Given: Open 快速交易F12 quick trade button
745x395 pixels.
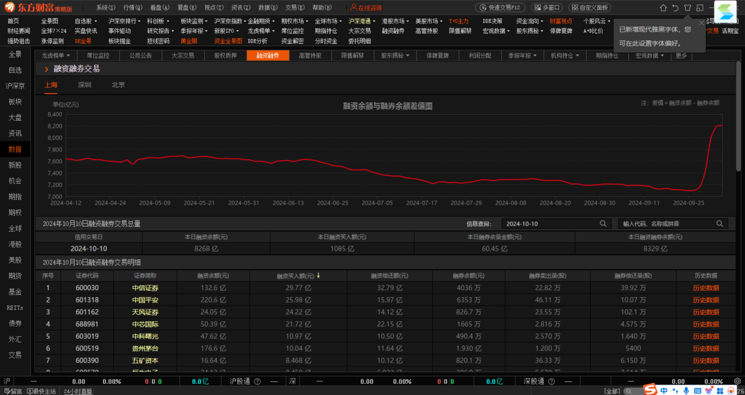Looking at the screenshot, I should click(x=500, y=7).
